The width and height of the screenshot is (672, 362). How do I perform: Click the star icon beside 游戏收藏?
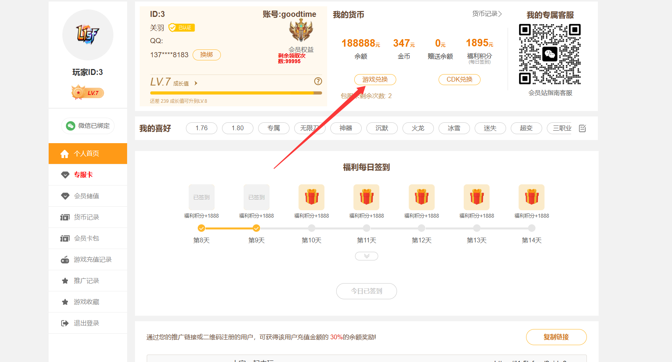[x=65, y=302]
